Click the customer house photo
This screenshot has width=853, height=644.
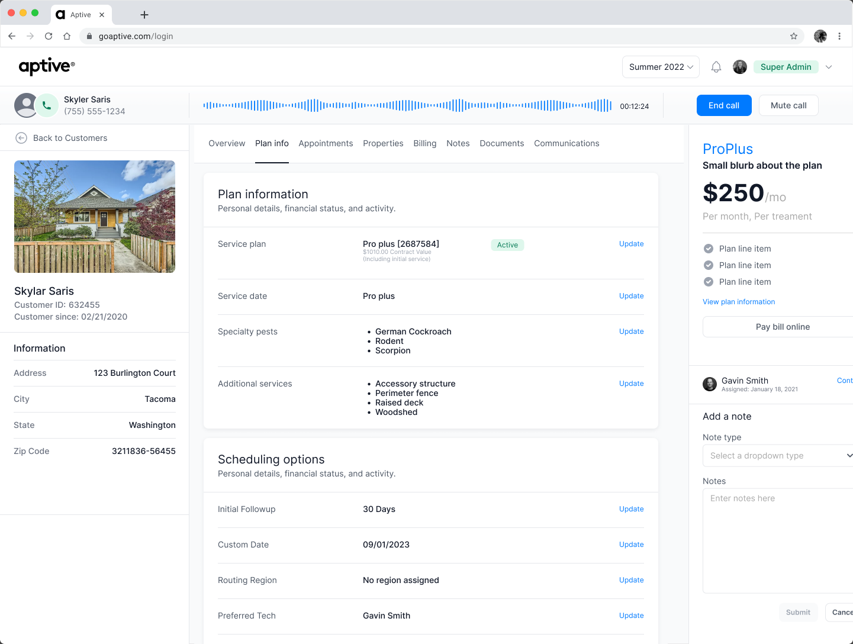(x=95, y=217)
